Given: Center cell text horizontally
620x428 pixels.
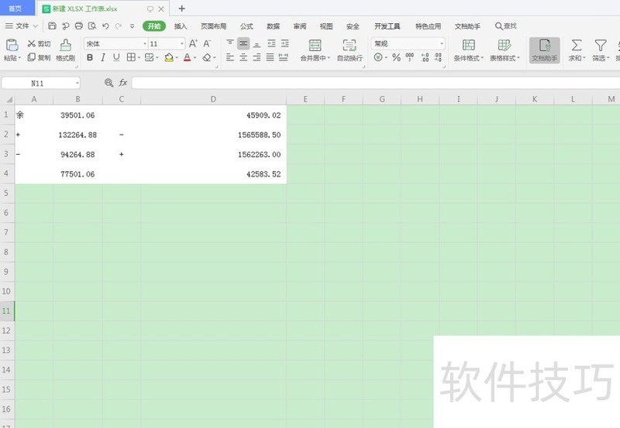Looking at the screenshot, I should tap(243, 57).
